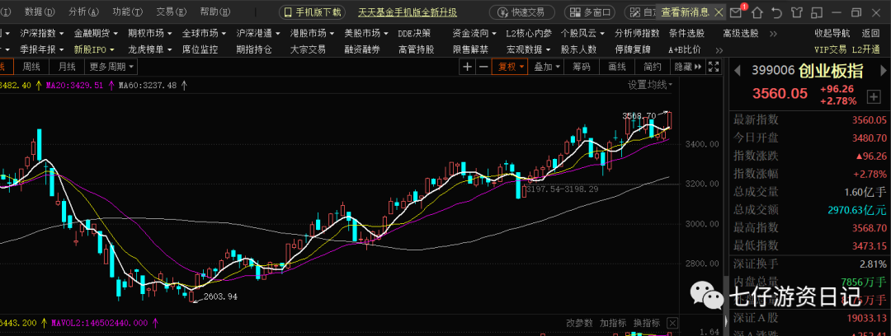
Task: Go to the home page icon
Action: pos(757,12)
